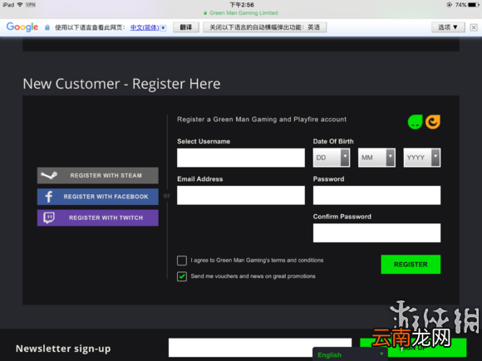Viewport: 482px width, 361px height.
Task: Open the MM month dropdown
Action: coord(376,158)
